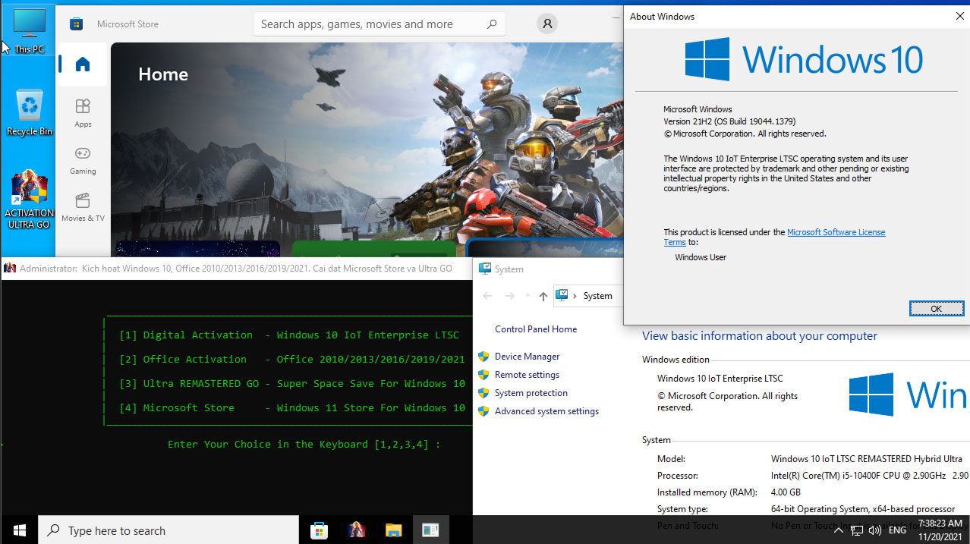Click the Microsoft Store logo icon
This screenshot has width=970, height=544.
[x=76, y=24]
